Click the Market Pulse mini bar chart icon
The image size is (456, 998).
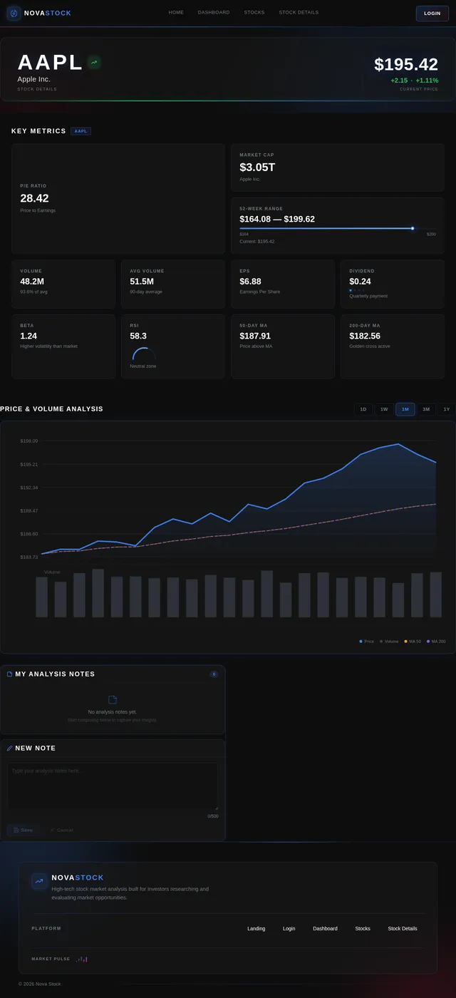(x=81, y=960)
